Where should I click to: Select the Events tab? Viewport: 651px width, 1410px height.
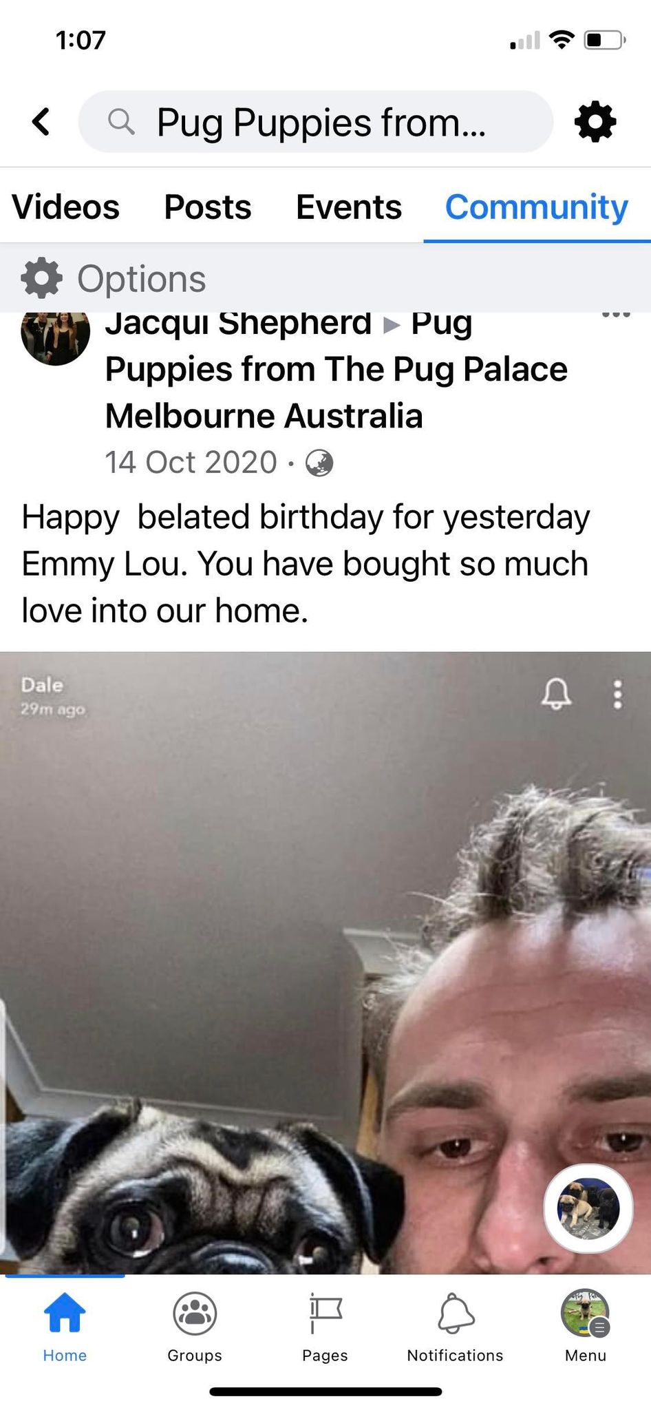point(349,207)
